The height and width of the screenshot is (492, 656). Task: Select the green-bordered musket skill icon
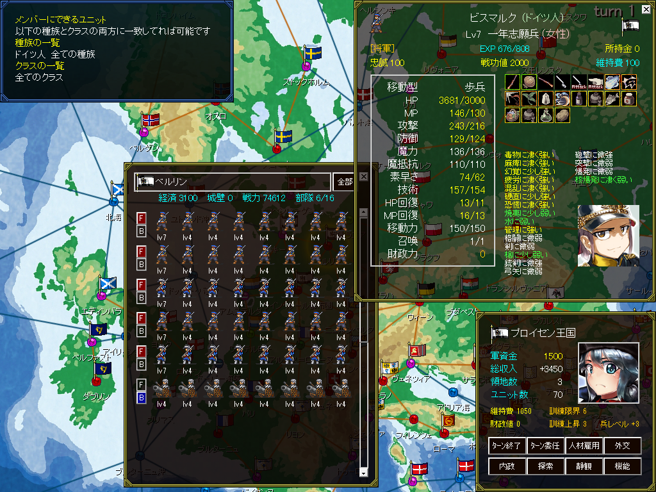tap(512, 82)
